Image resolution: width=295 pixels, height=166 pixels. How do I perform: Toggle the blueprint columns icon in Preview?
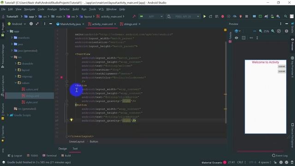244,38
